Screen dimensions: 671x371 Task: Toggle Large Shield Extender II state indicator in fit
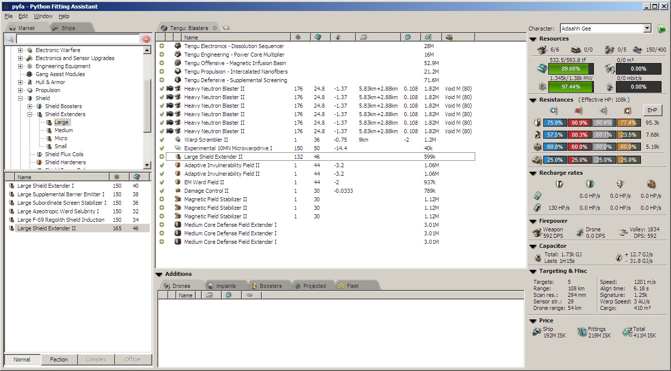(162, 157)
